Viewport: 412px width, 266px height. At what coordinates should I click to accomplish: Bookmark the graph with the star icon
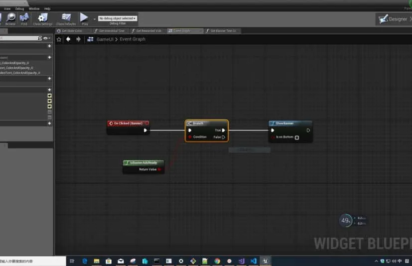(59, 39)
